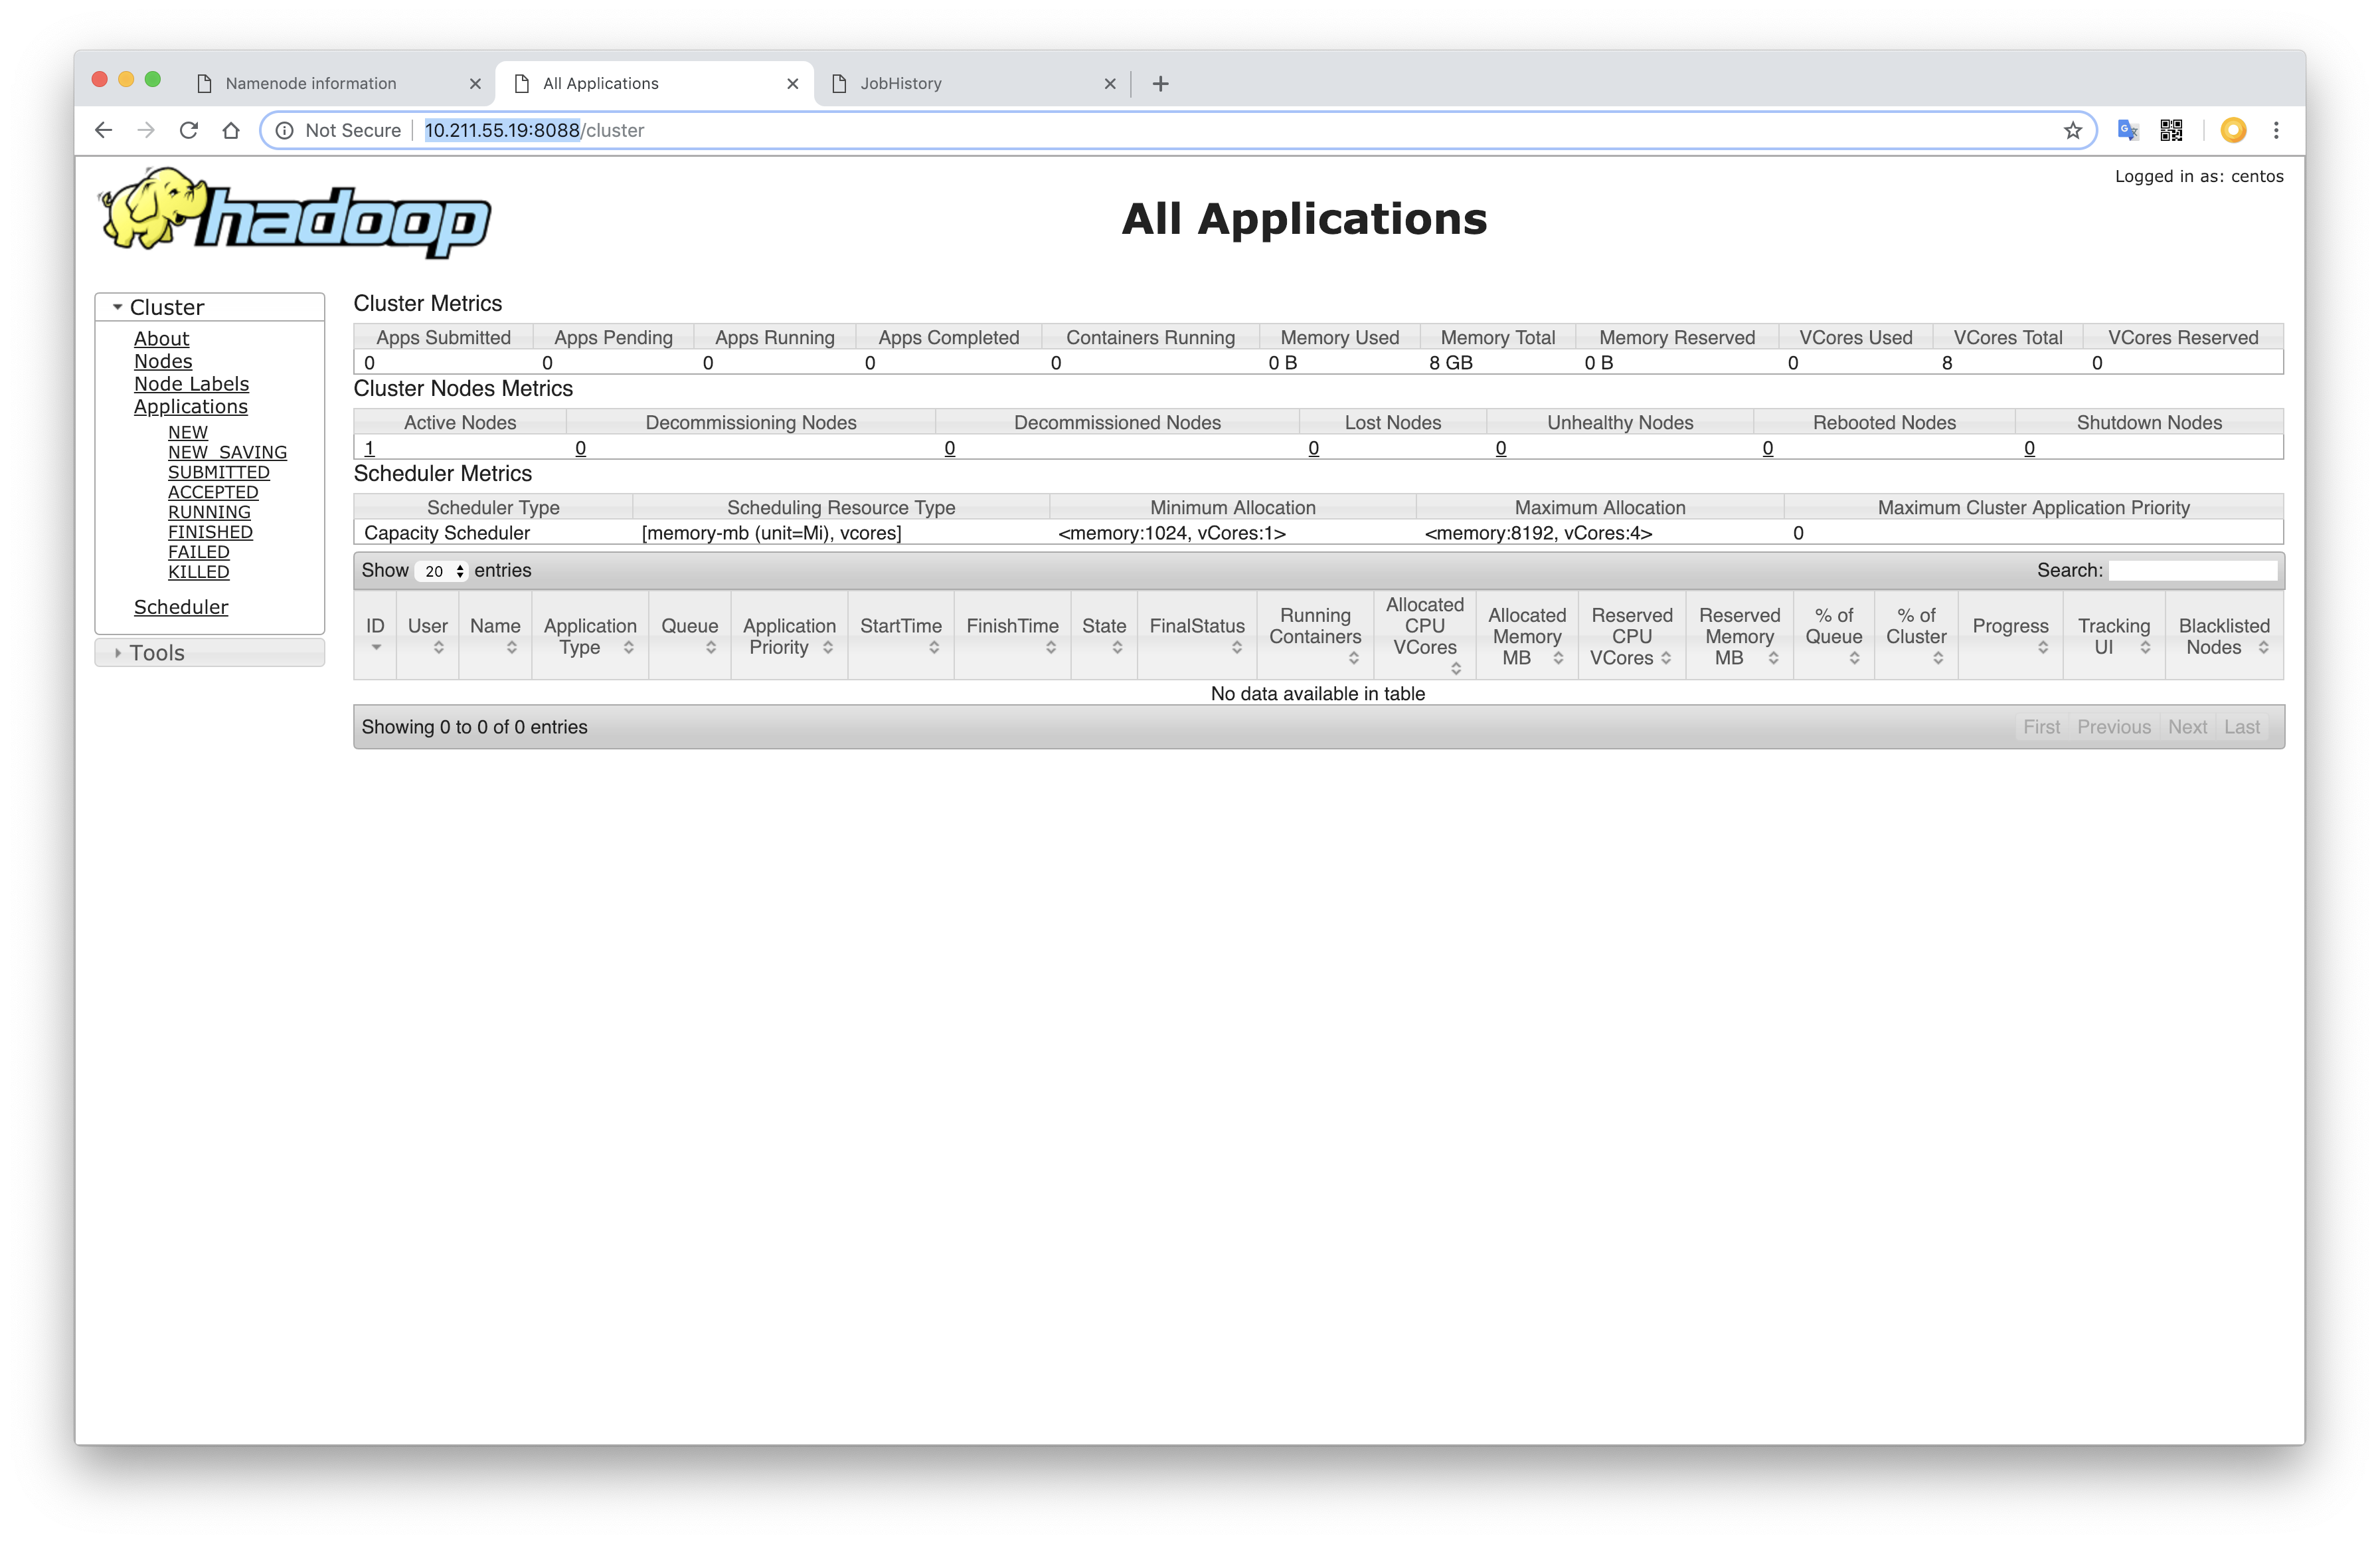Sort table by State column
Viewport: 2380px width, 1544px height.
pos(1104,635)
